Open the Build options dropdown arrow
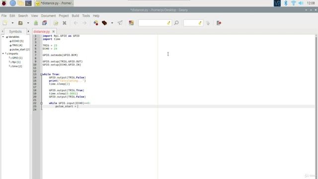318x179 pixels. point(112,23)
